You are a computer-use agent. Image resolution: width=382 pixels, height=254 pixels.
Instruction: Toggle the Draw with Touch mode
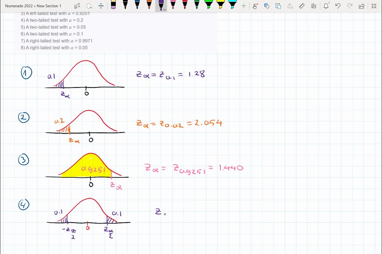tap(256, 6)
